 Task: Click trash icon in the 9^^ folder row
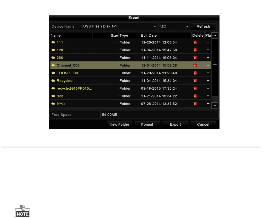point(195,104)
